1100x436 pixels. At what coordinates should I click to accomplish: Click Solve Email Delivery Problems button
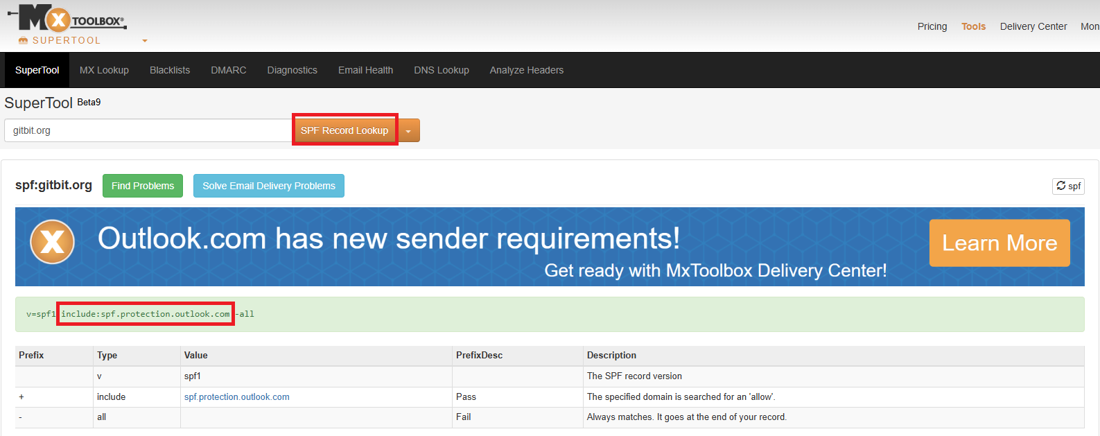pyautogui.click(x=269, y=186)
